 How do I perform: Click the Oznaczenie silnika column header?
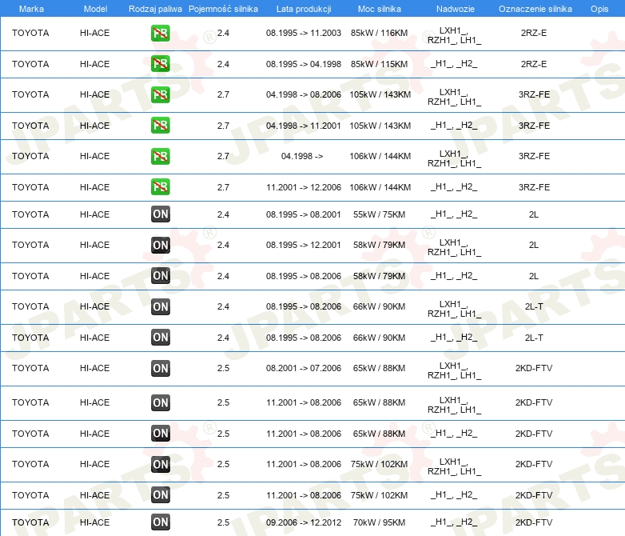coord(535,8)
